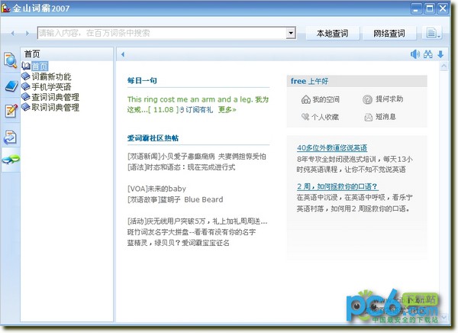Collapse the left panel via arrow

(123, 54)
